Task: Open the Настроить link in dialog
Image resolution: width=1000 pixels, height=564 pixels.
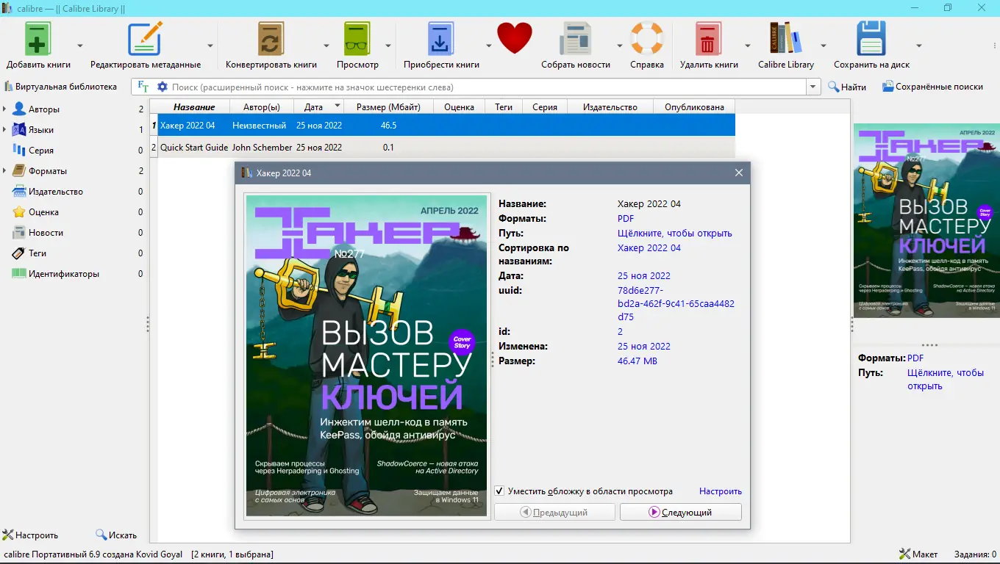Action: coord(721,491)
